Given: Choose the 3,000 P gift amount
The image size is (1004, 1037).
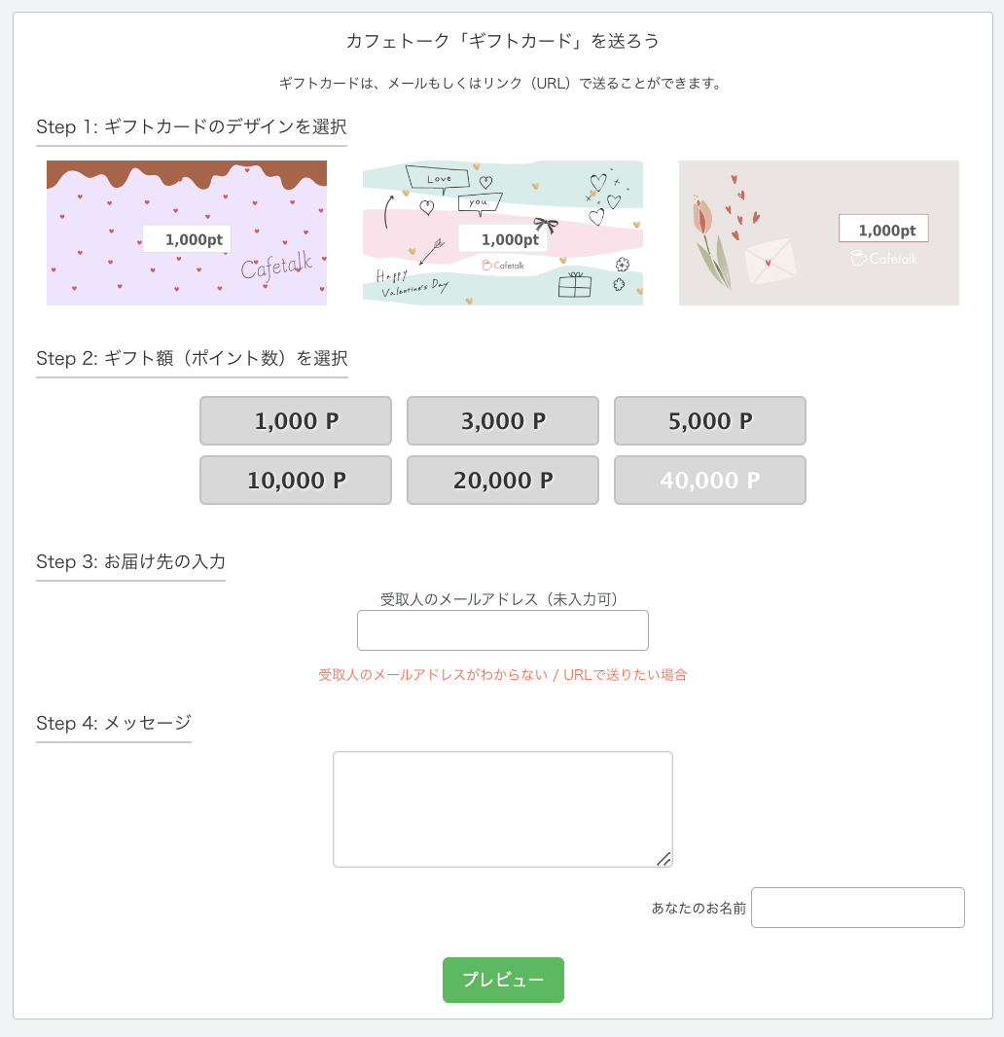Looking at the screenshot, I should point(503,421).
